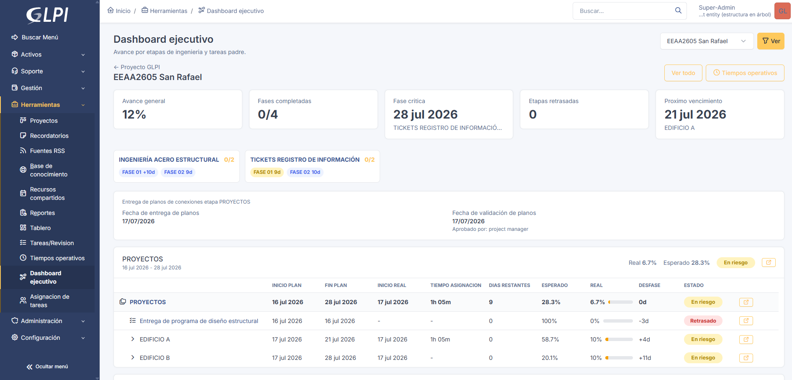This screenshot has height=380, width=792.
Task: Expand the Activos menu chevron
Action: click(83, 55)
